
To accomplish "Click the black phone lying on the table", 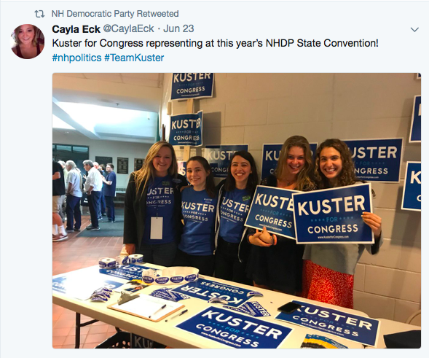I will pos(289,307).
